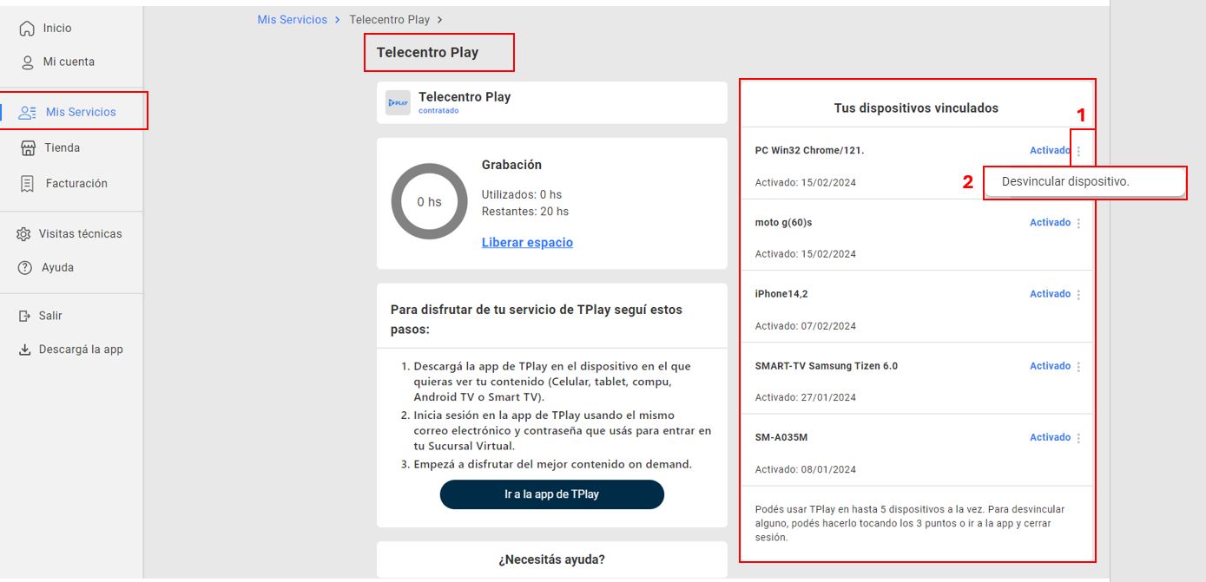
Task: Click the Ir a la app de TPlay button
Action: pos(552,494)
